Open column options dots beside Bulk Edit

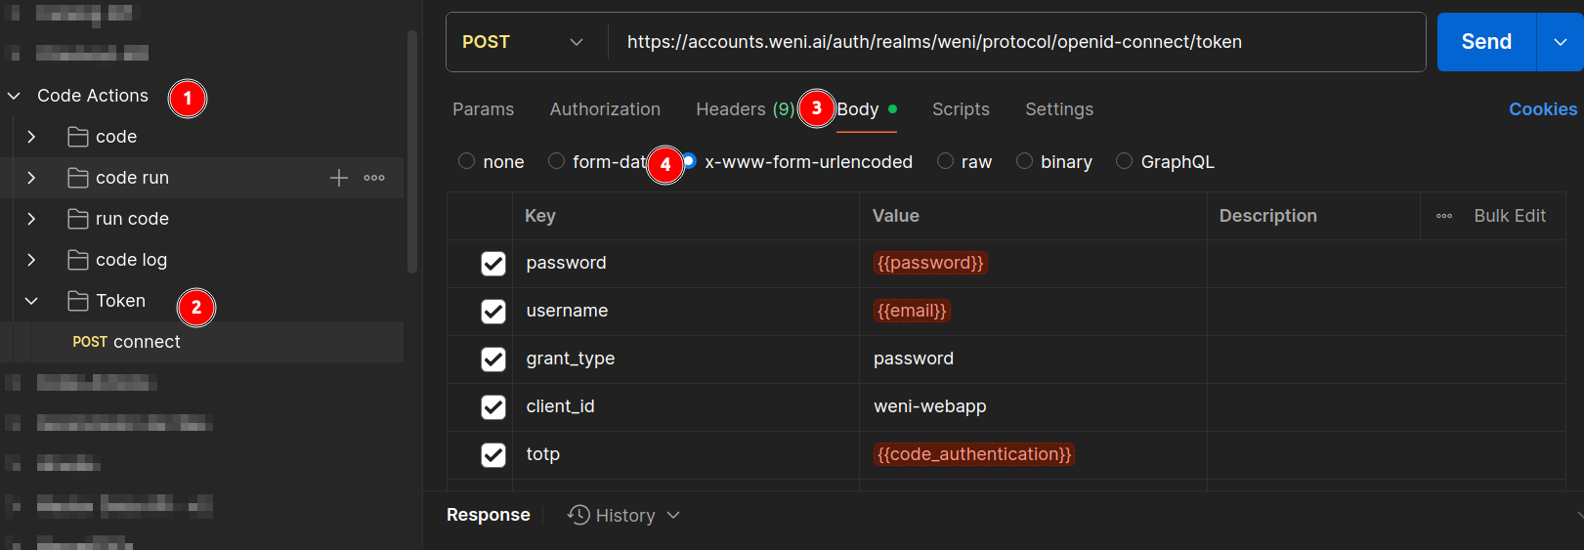[x=1443, y=216]
